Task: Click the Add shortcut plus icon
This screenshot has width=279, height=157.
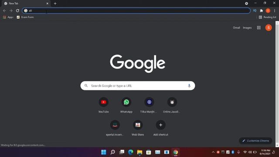Action: [160, 125]
